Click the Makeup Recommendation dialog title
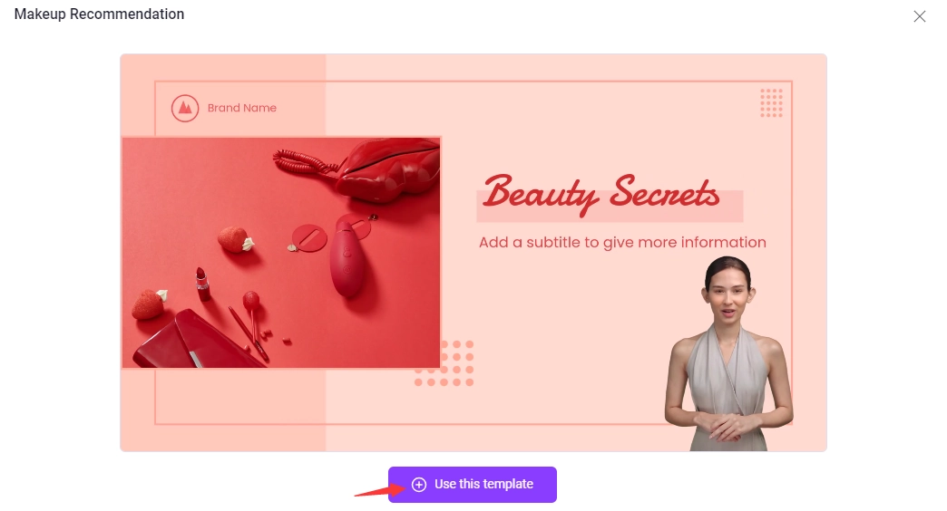The height and width of the screenshot is (511, 947). [x=99, y=14]
